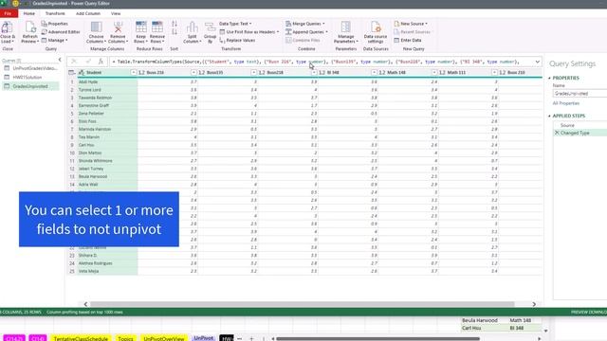Open the File tab

[x=9, y=13]
